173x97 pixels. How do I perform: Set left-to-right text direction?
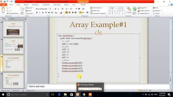tap(80, 12)
